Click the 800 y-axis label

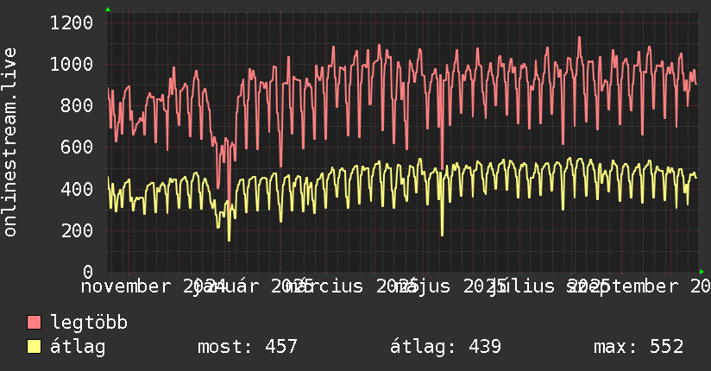click(x=77, y=105)
